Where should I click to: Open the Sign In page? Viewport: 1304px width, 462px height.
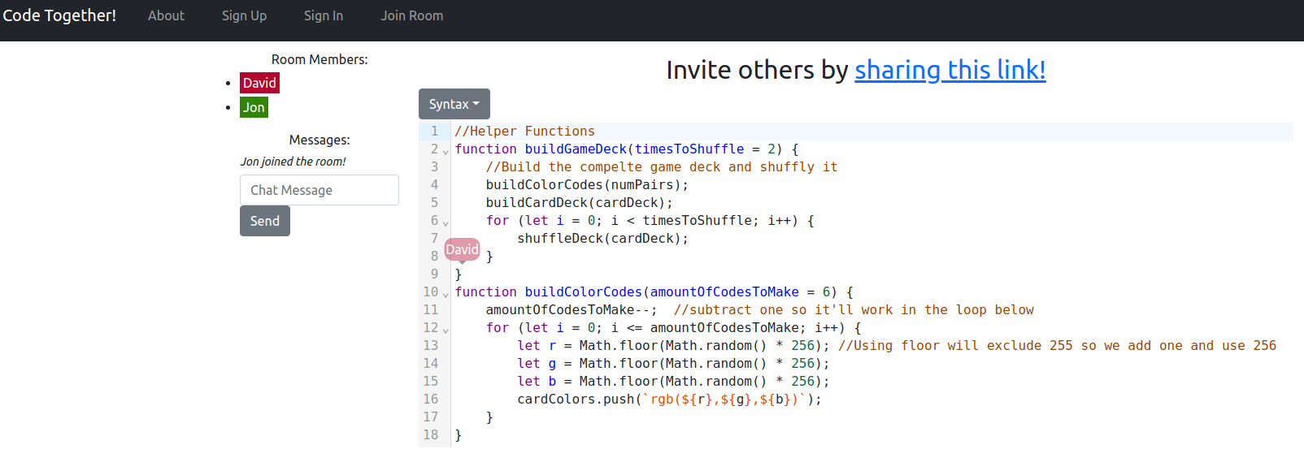(x=323, y=15)
